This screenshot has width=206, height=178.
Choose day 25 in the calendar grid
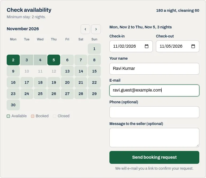click(40, 94)
